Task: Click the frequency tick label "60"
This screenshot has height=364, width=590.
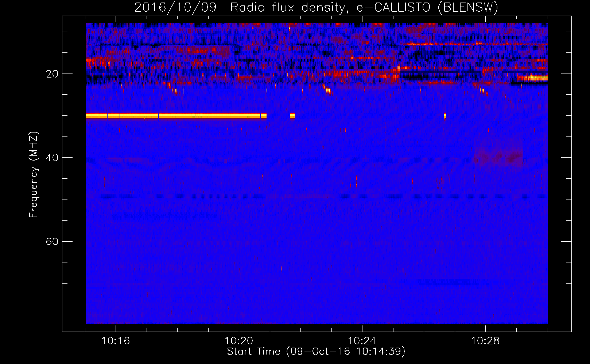Action: tap(52, 241)
